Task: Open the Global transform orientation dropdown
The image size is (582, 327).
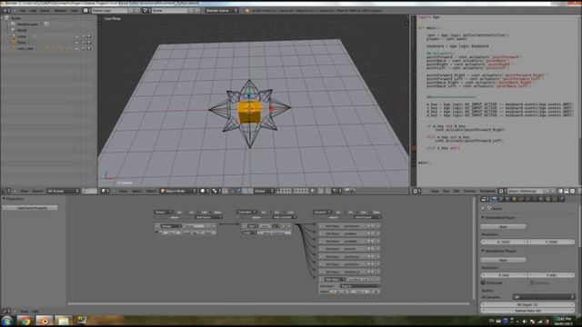Action: click(264, 191)
